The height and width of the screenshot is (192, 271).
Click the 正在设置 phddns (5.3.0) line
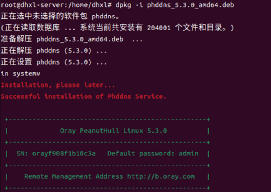click(x=54, y=62)
